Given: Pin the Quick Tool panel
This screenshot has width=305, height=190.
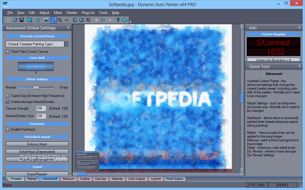Looking at the screenshot, I should point(299,66).
